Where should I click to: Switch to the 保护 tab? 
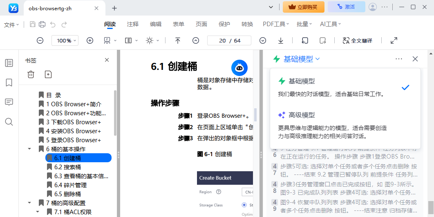click(224, 24)
